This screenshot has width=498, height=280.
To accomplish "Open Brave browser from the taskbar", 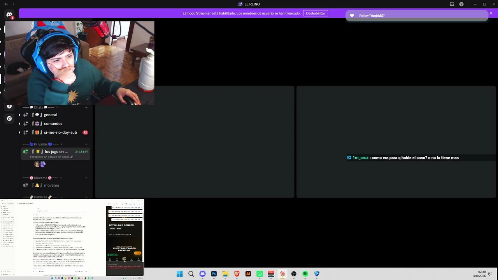I will coord(237,274).
